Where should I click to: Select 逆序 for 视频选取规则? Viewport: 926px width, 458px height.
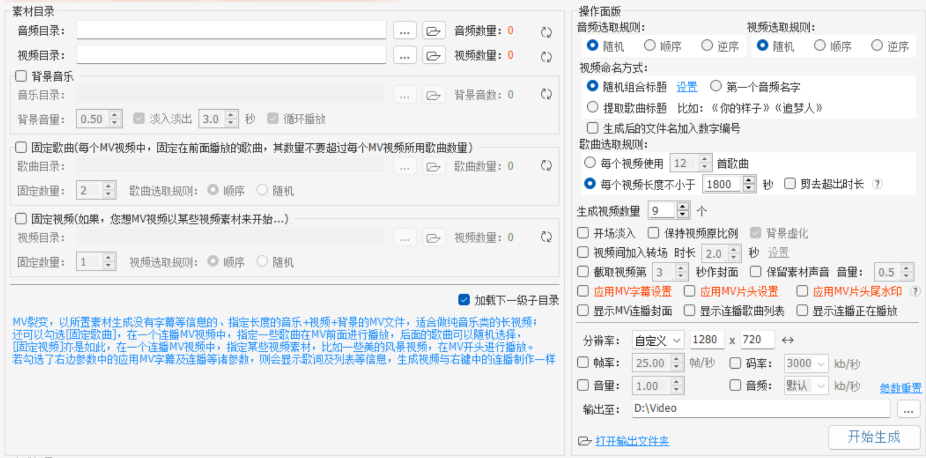(877, 45)
